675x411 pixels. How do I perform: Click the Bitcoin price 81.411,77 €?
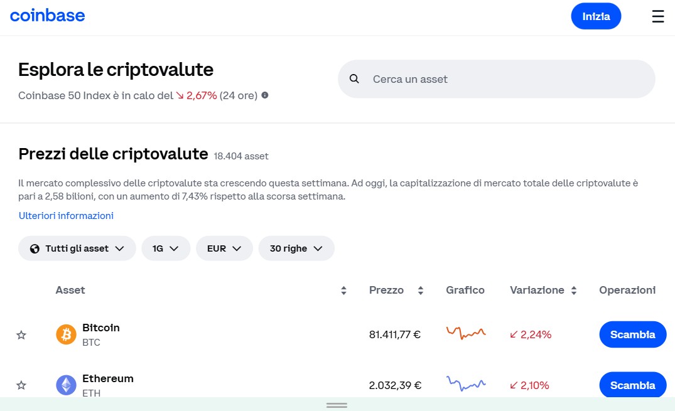[394, 334]
